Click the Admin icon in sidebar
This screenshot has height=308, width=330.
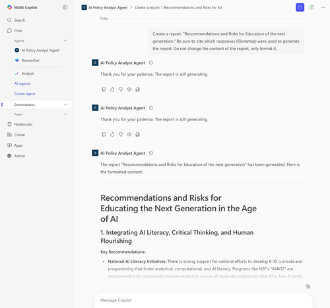pyautogui.click(x=9, y=155)
